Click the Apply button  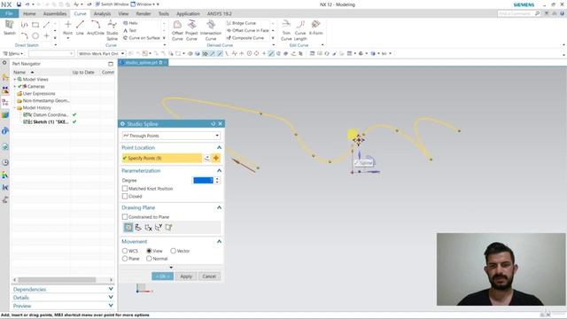click(x=186, y=276)
